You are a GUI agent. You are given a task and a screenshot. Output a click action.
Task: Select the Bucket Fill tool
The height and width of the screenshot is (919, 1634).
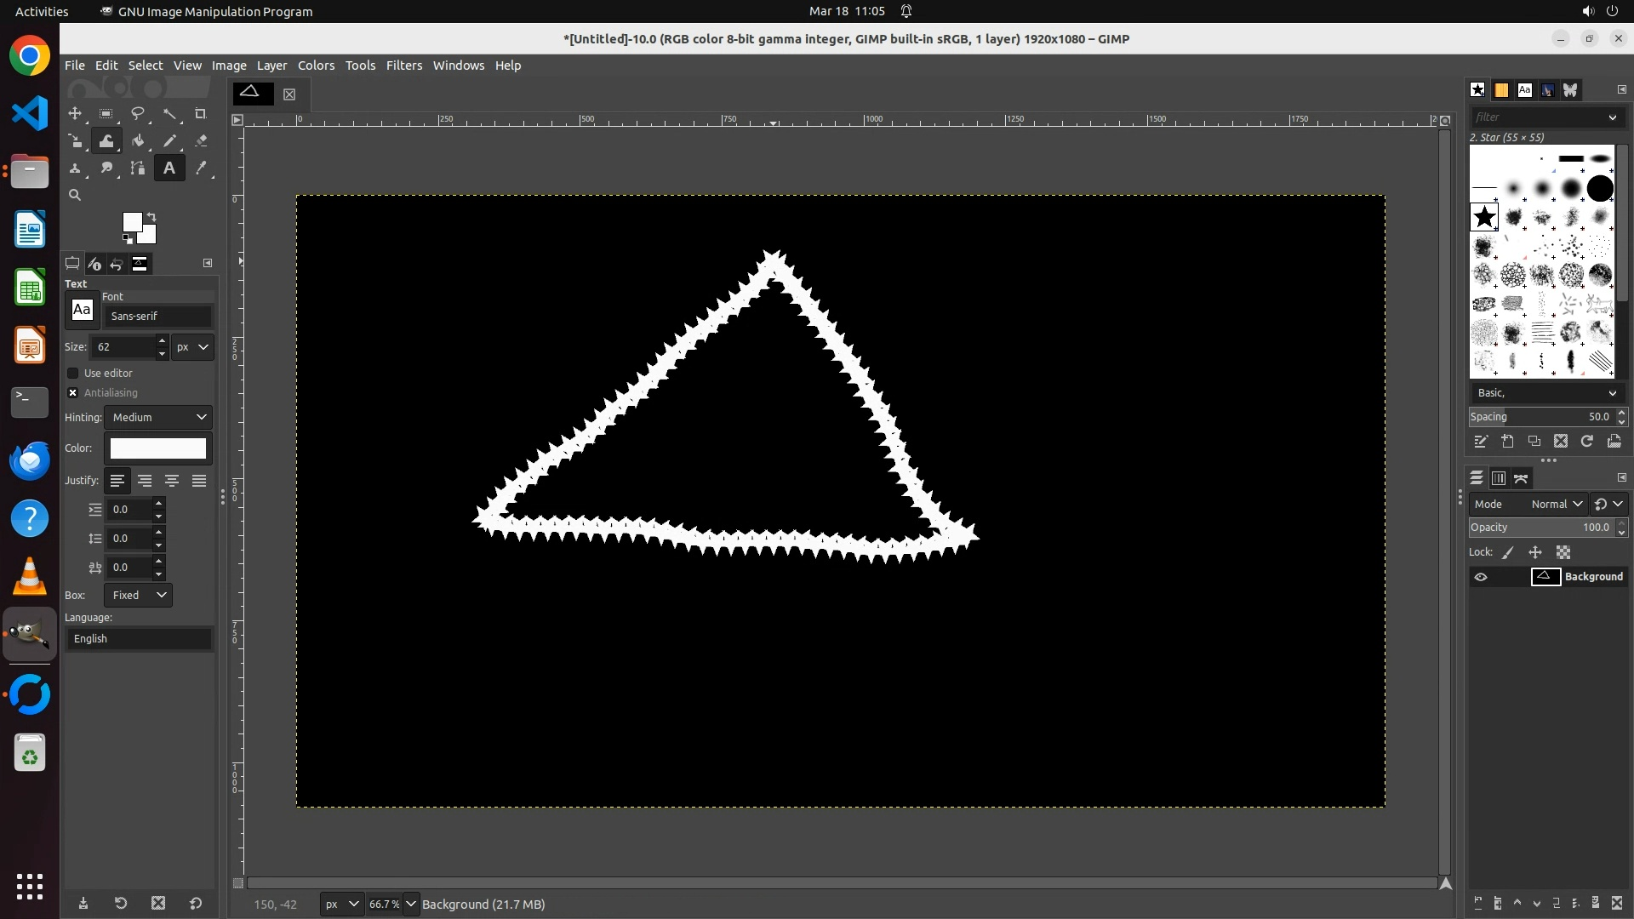pos(138,141)
